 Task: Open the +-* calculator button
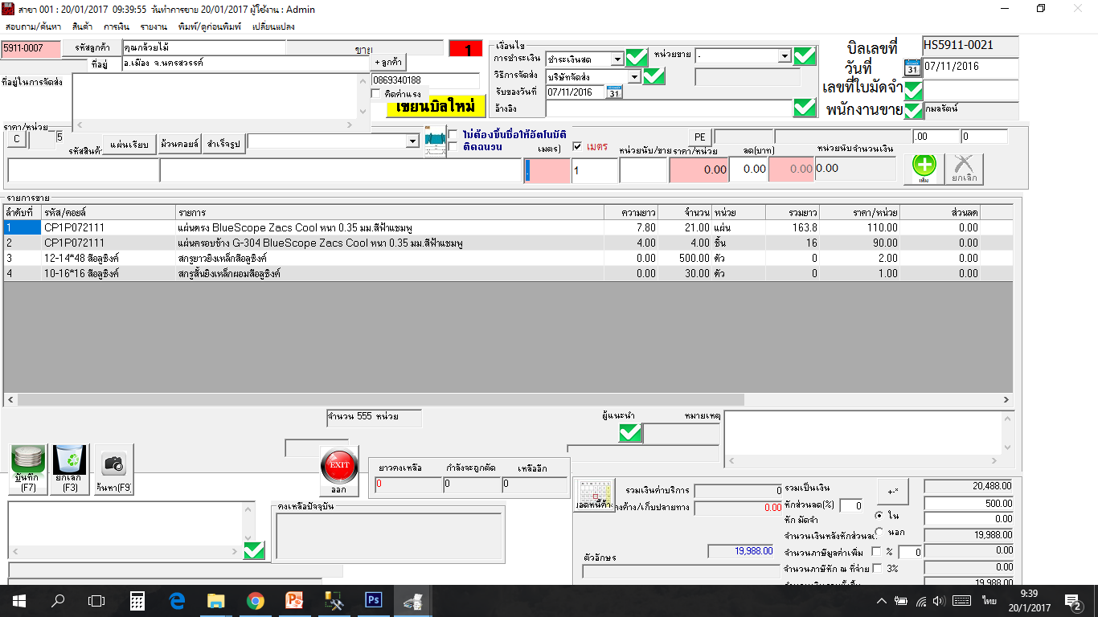click(892, 491)
